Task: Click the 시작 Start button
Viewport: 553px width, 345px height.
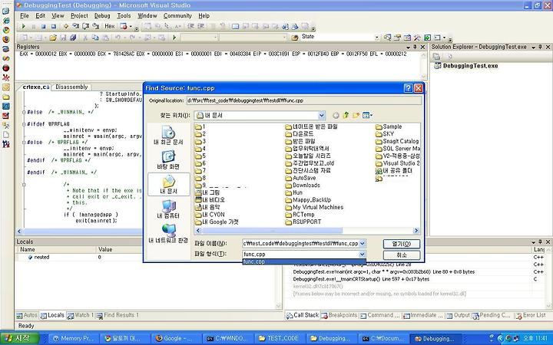Action: click(x=22, y=338)
